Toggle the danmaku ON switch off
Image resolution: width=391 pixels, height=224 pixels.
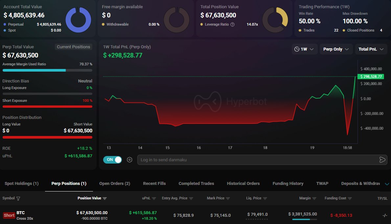pyautogui.click(x=112, y=160)
